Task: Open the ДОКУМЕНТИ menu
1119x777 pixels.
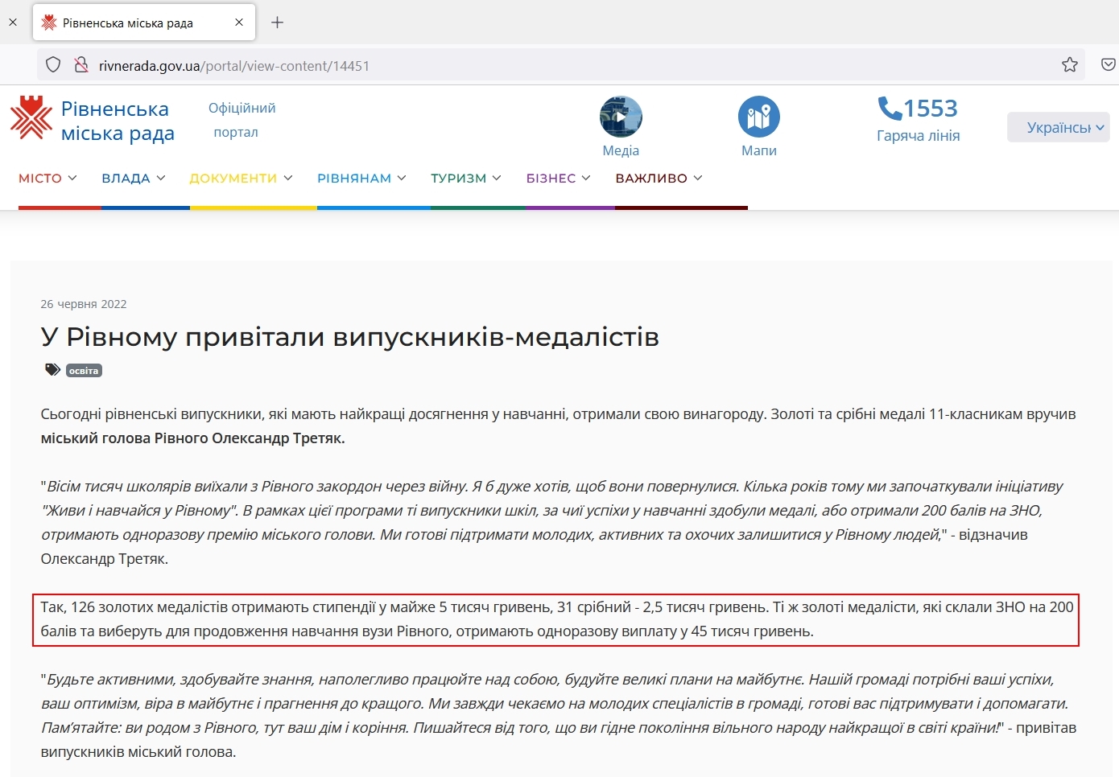Action: 241,179
